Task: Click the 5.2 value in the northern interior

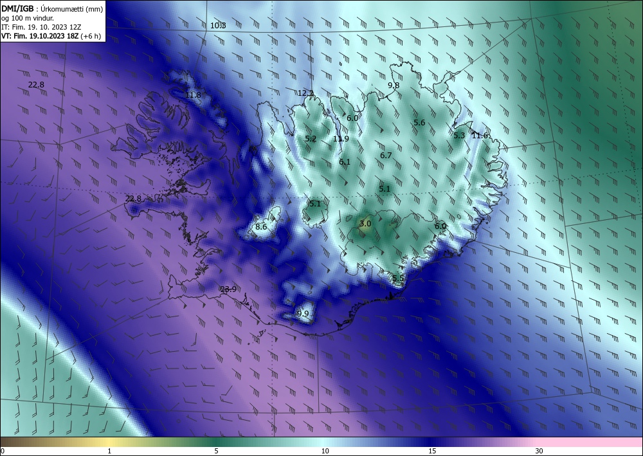Action: 311,139
